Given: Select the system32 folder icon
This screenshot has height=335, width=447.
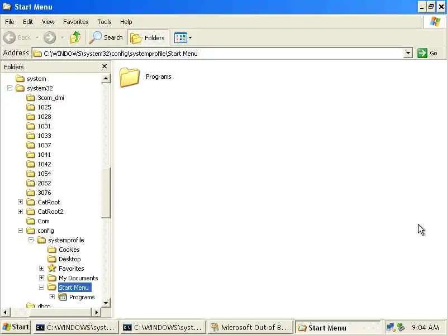Looking at the screenshot, I should (20, 88).
